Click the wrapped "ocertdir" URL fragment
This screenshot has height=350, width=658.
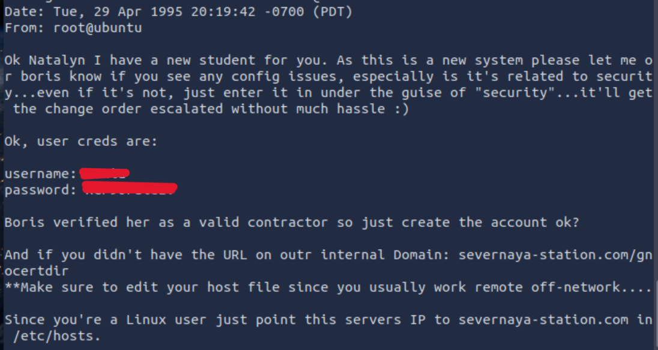(x=37, y=271)
